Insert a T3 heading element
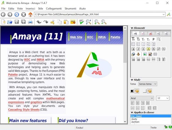 (x=143, y=39)
